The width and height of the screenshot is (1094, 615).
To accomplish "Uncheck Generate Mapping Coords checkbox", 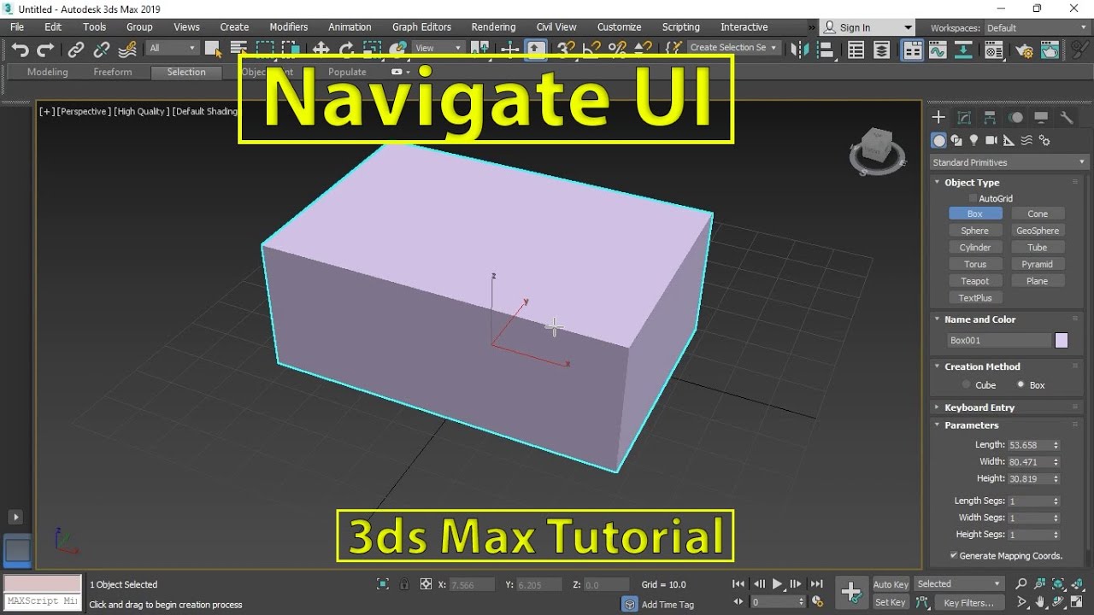I will click(954, 555).
